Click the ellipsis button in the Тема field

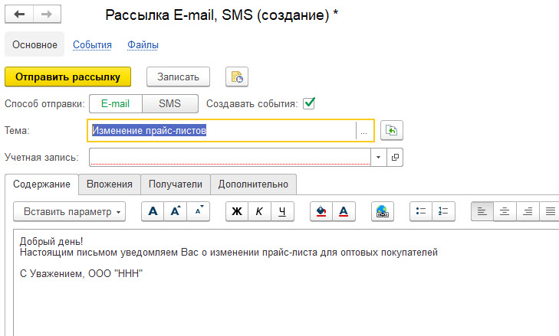click(363, 131)
